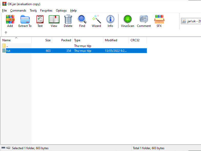Screen dimensions: 201x151
Task: Click the Add archive toolbar icon
Action: 10,19
